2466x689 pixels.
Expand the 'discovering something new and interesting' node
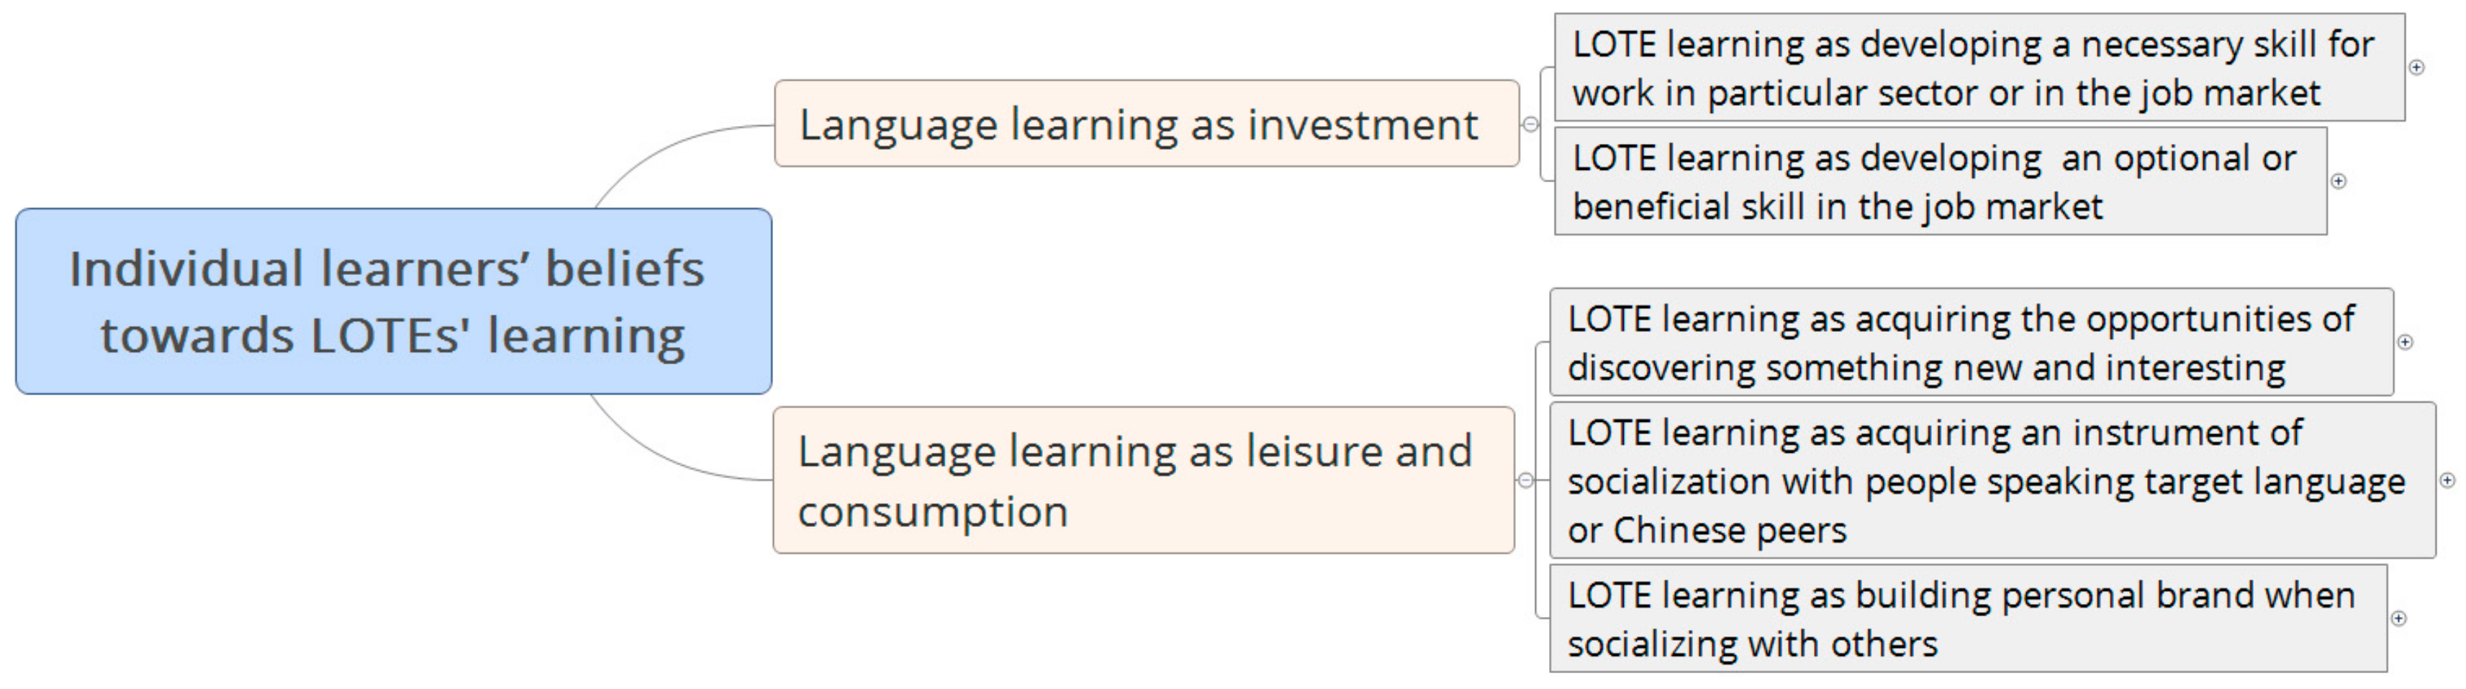pyautogui.click(x=2405, y=342)
